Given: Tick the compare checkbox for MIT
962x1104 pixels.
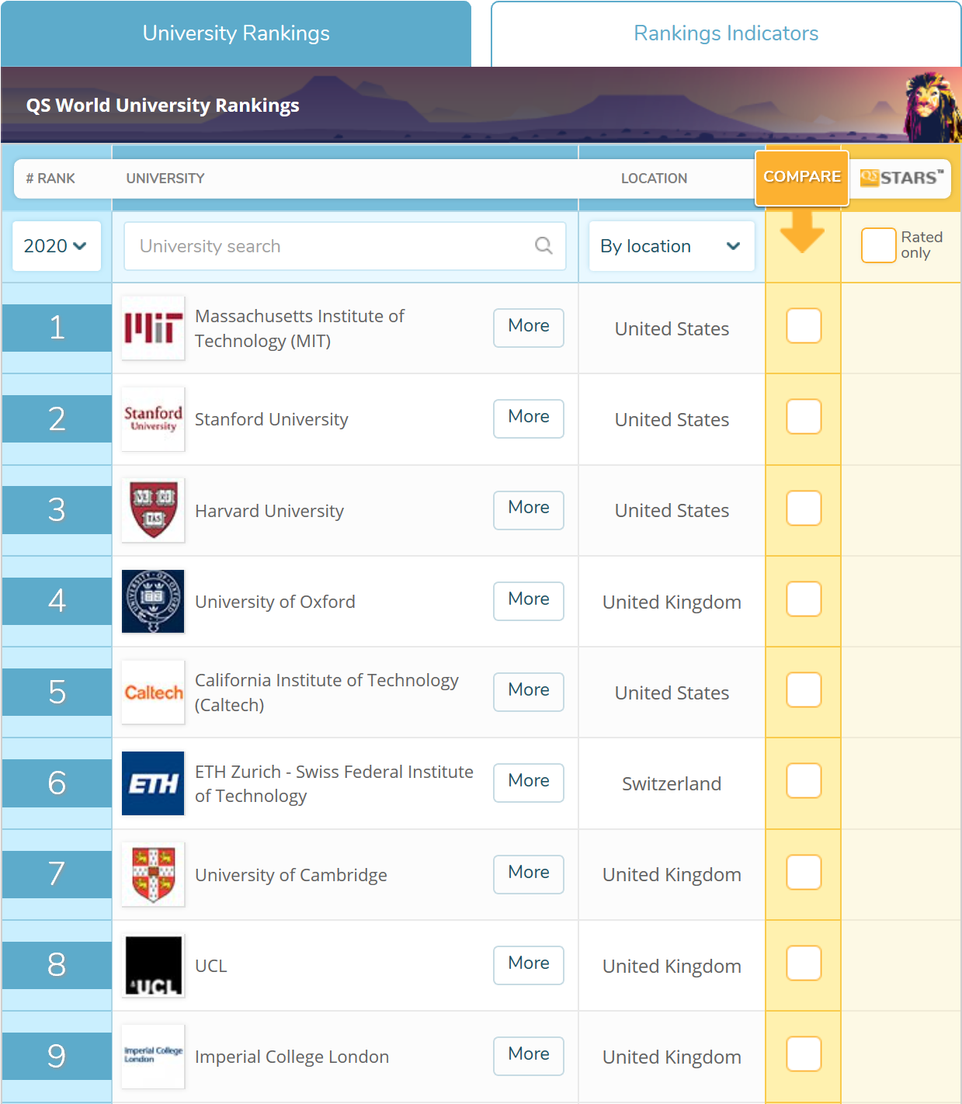Looking at the screenshot, I should tap(804, 326).
